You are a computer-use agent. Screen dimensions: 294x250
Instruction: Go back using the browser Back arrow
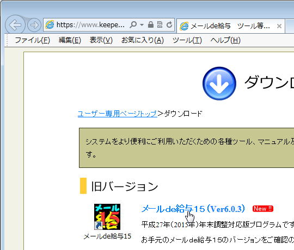pyautogui.click(x=15, y=24)
